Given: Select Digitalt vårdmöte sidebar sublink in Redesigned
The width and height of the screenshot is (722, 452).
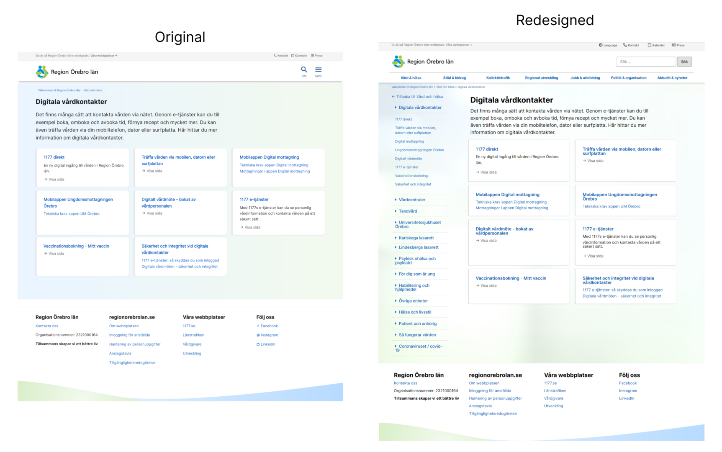Looking at the screenshot, I should tap(409, 159).
